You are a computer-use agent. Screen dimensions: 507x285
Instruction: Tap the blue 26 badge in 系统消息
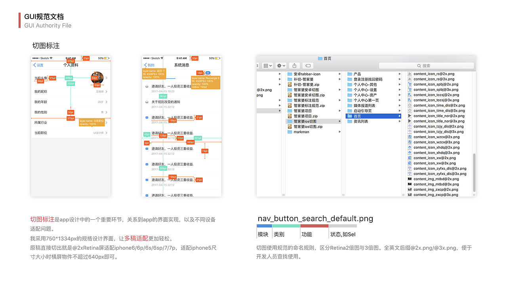[208, 73]
